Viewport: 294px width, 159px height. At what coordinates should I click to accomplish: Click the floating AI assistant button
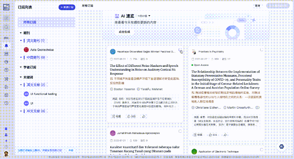281,146
